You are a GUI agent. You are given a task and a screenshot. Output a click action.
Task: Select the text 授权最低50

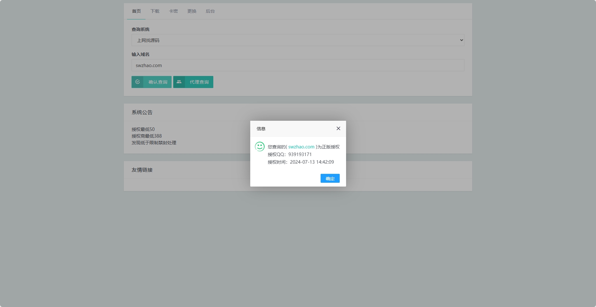pos(143,129)
